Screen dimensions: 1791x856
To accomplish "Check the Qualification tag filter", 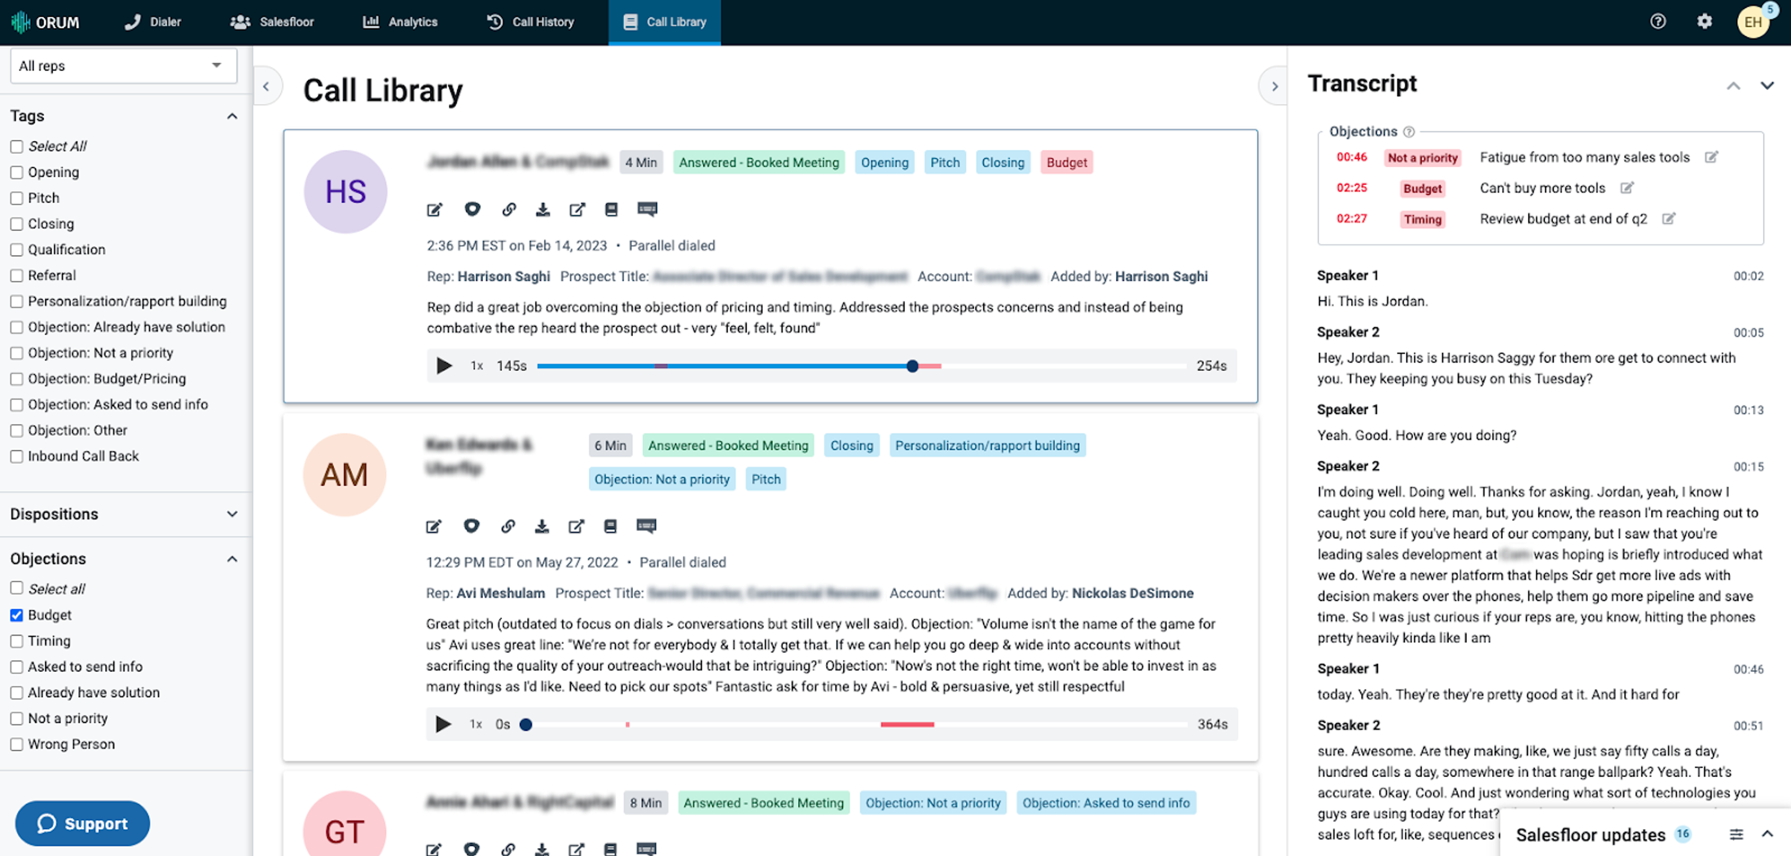I will pos(17,249).
